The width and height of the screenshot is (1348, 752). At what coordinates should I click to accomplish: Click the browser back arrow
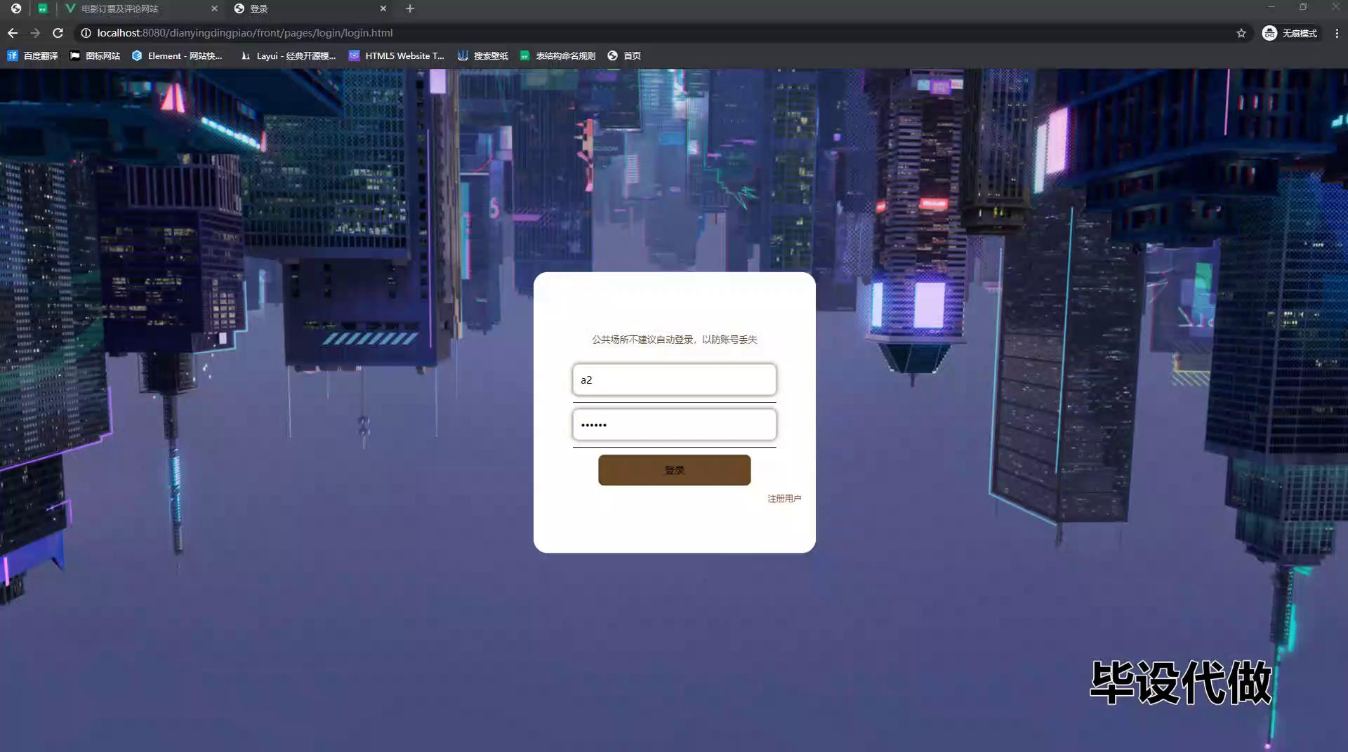(x=13, y=33)
